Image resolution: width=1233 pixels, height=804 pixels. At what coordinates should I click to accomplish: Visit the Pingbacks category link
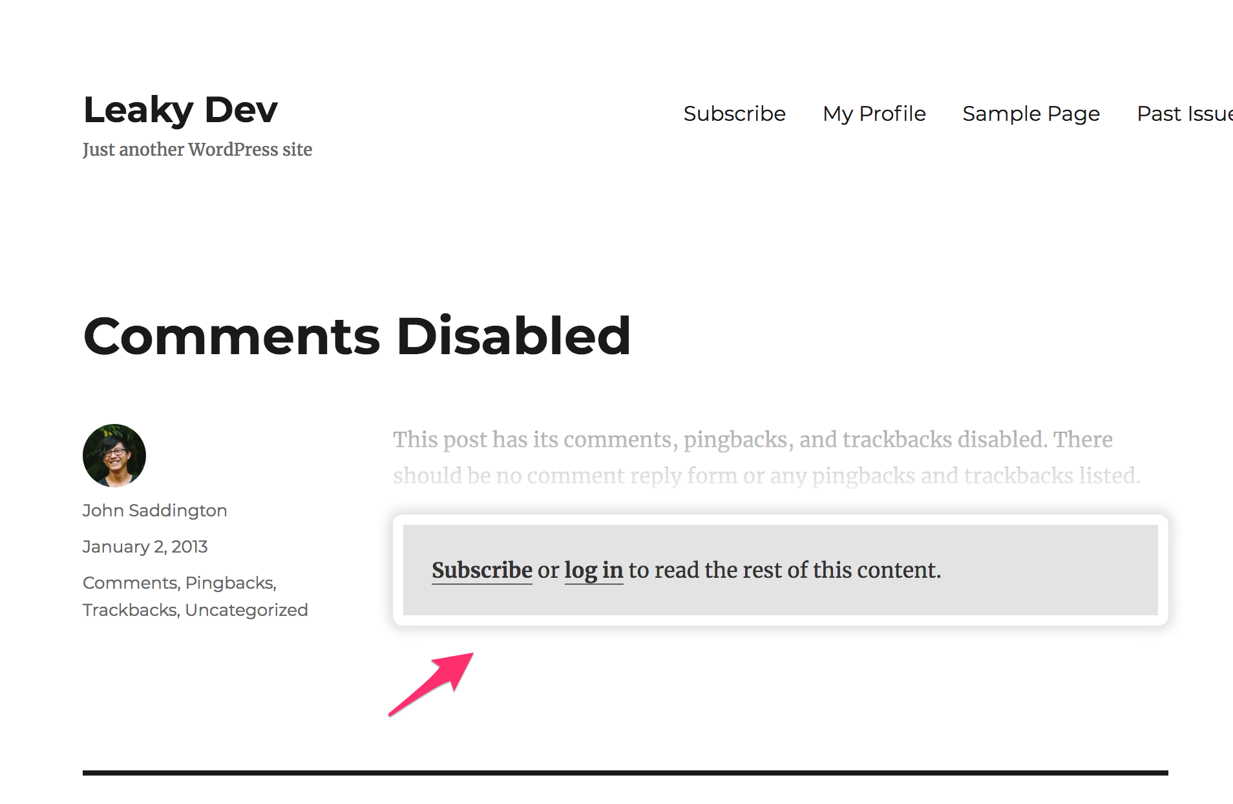click(x=229, y=583)
